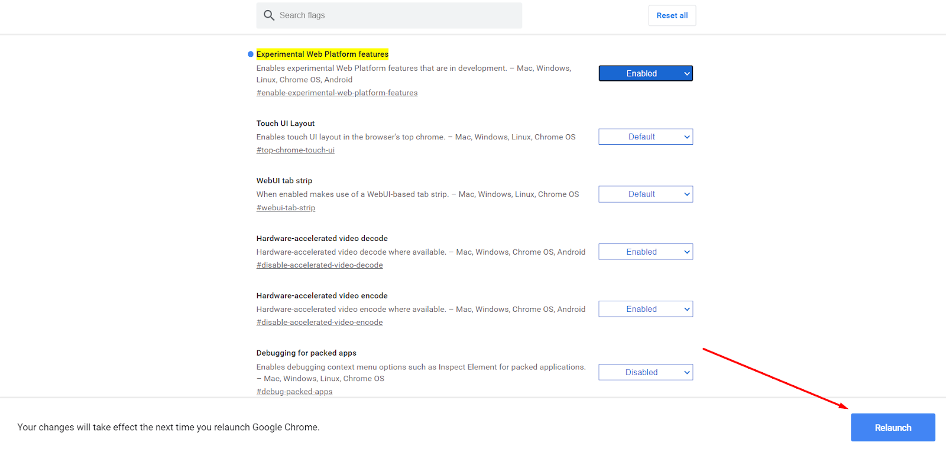Open Hardware-accelerated video decode dropdown
The height and width of the screenshot is (449, 946).
point(646,252)
